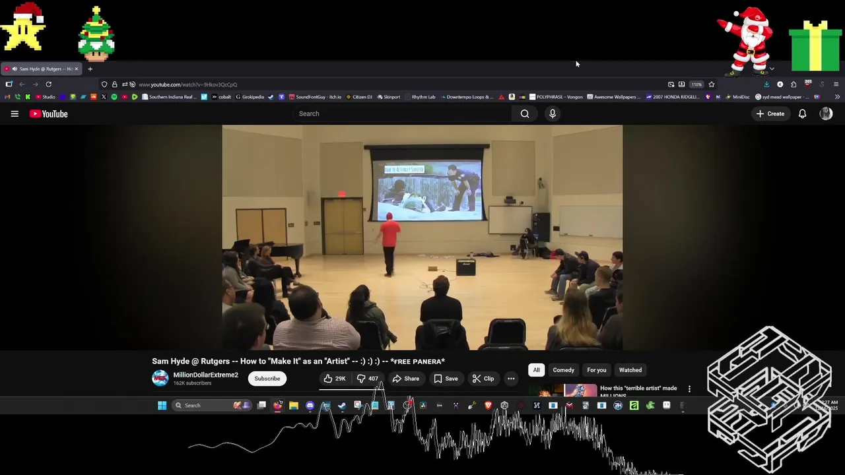Share the Sam Hyde video
Viewport: 845px width, 475px height.
pyautogui.click(x=405, y=379)
